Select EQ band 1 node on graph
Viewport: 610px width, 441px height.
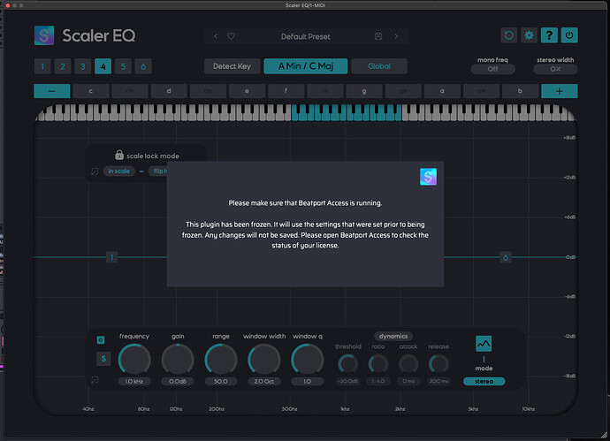(111, 257)
